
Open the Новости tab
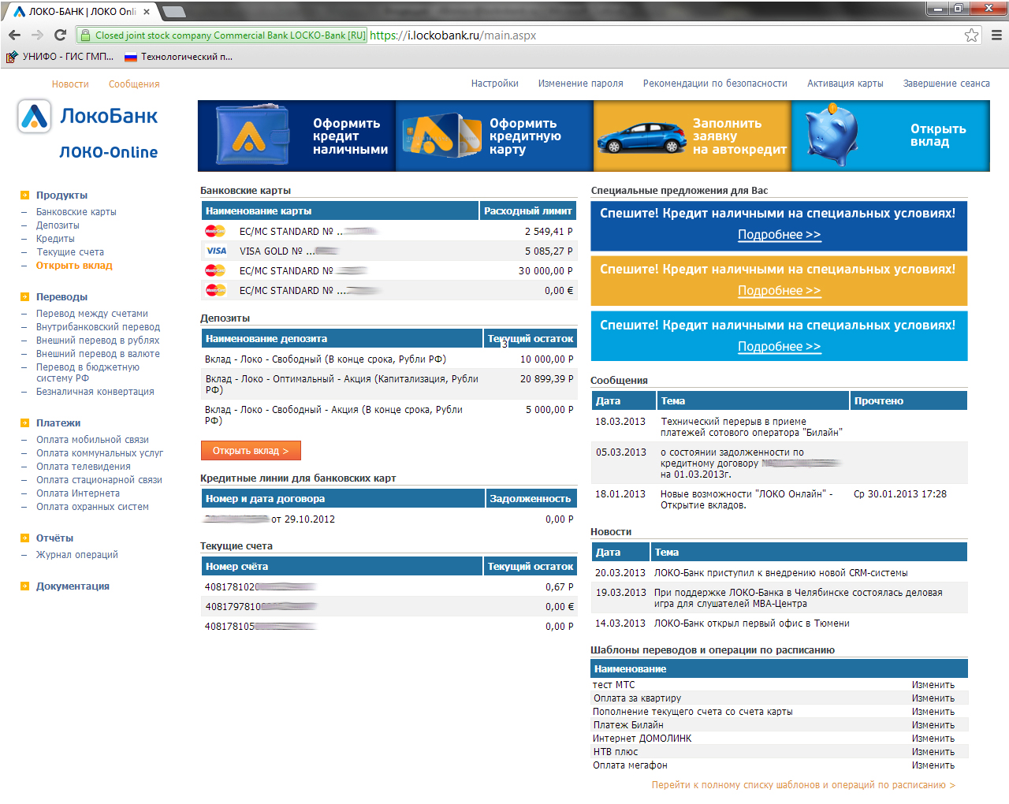70,84
